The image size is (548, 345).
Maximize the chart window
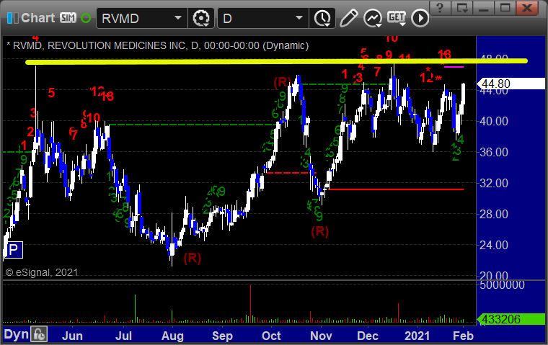tap(505, 8)
